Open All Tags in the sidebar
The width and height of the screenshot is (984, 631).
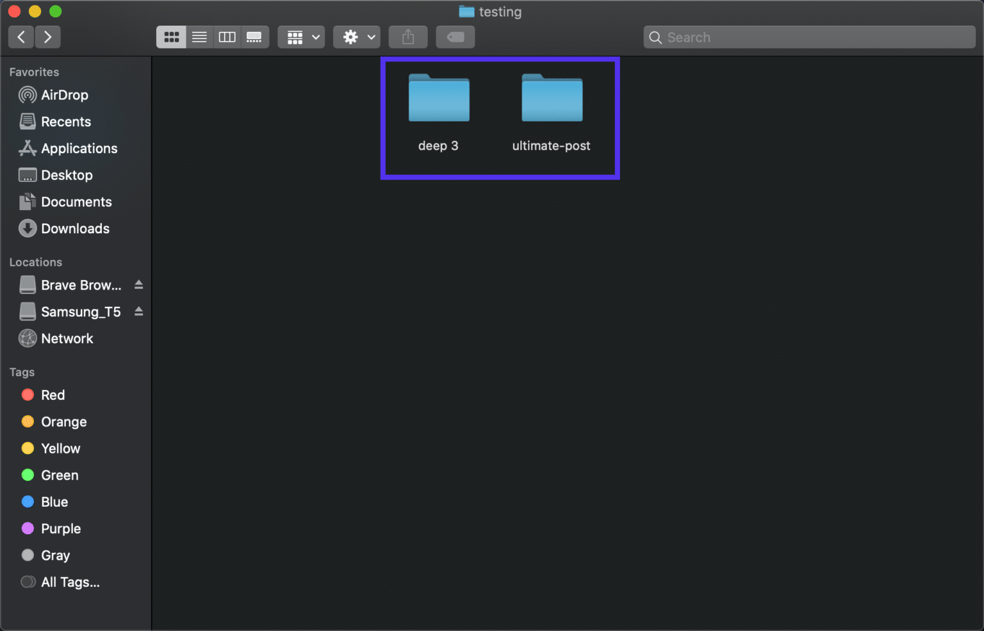[69, 582]
